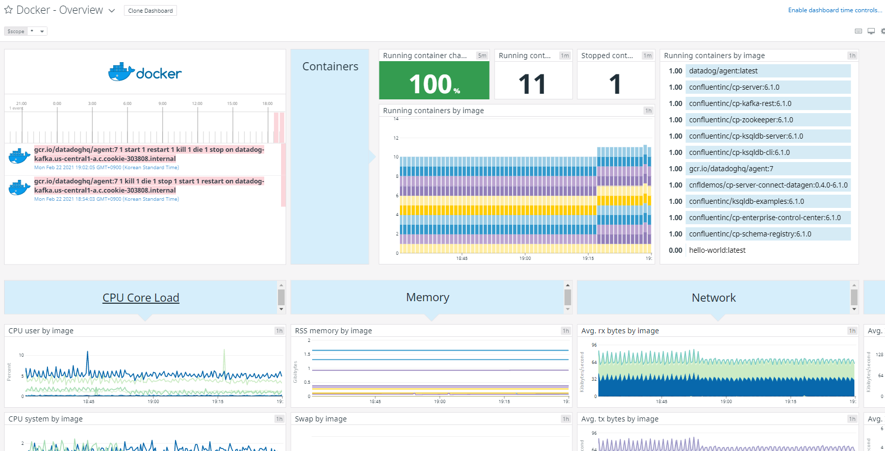885x451 pixels.
Task: Open the 1h timeframe on Avg. rx bytes
Action: (x=852, y=331)
